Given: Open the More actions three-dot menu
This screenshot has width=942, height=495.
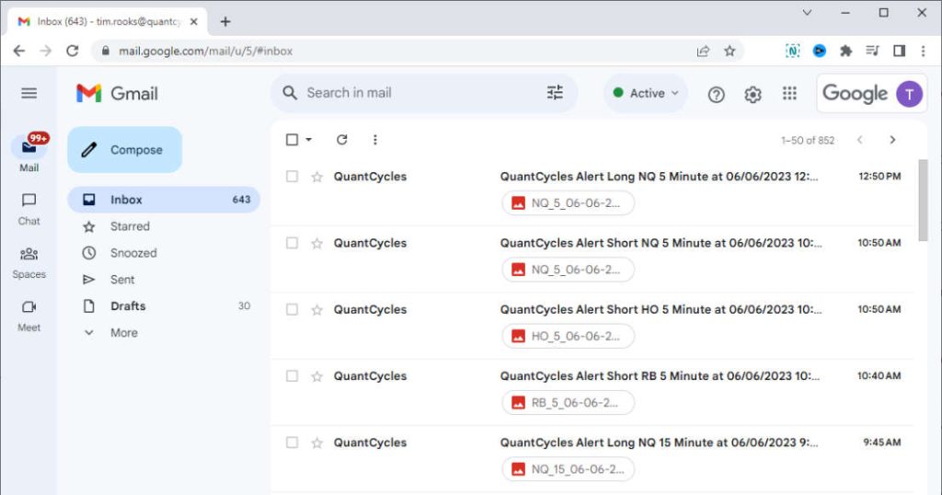Looking at the screenshot, I should tap(375, 140).
